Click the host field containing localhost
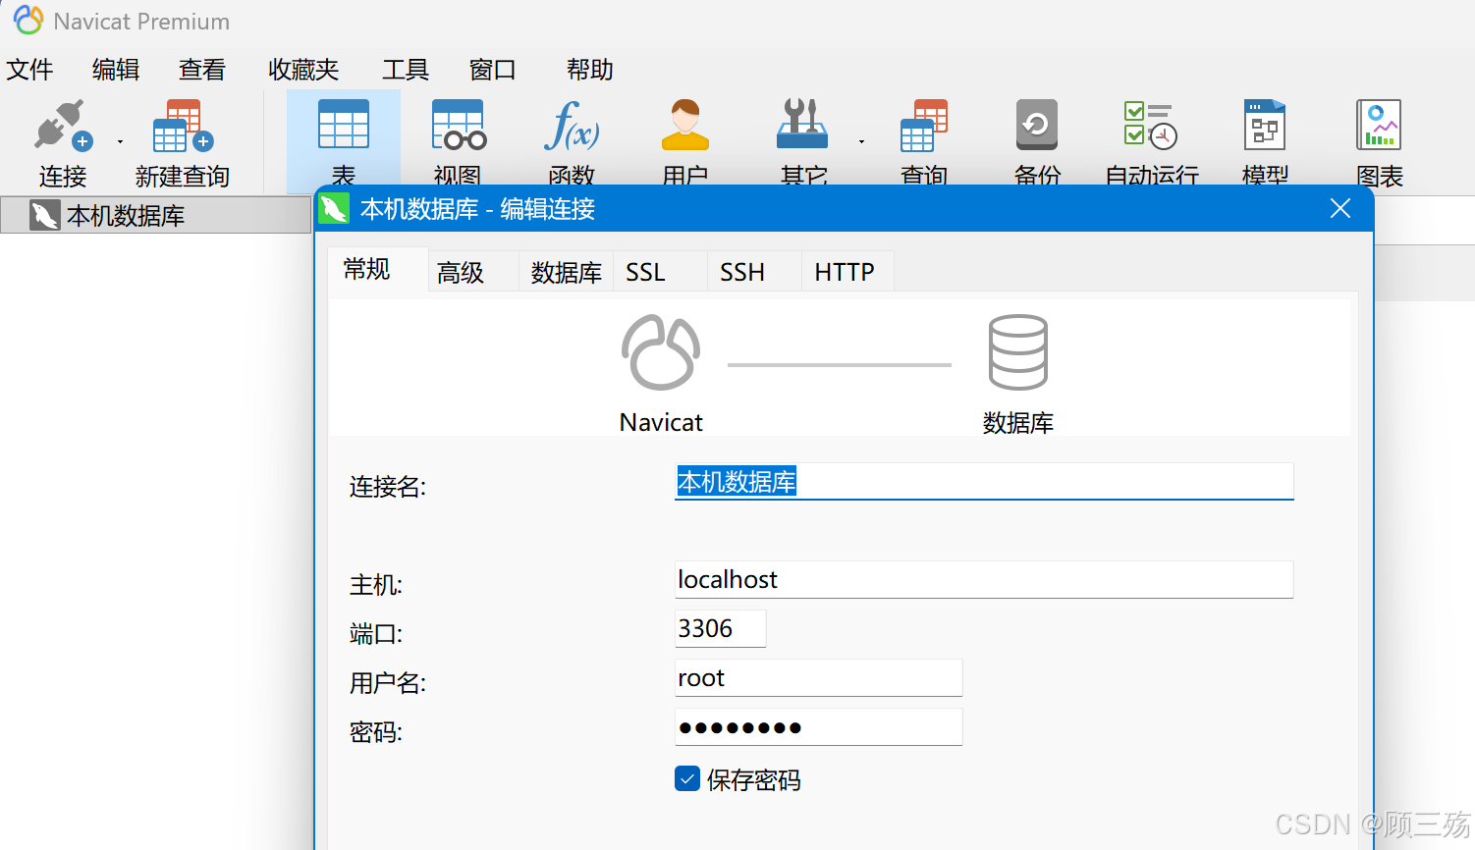This screenshot has width=1475, height=850. click(x=984, y=579)
